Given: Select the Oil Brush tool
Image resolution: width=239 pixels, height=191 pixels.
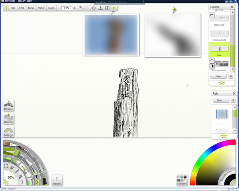Looking at the screenshot, I should [10, 144].
